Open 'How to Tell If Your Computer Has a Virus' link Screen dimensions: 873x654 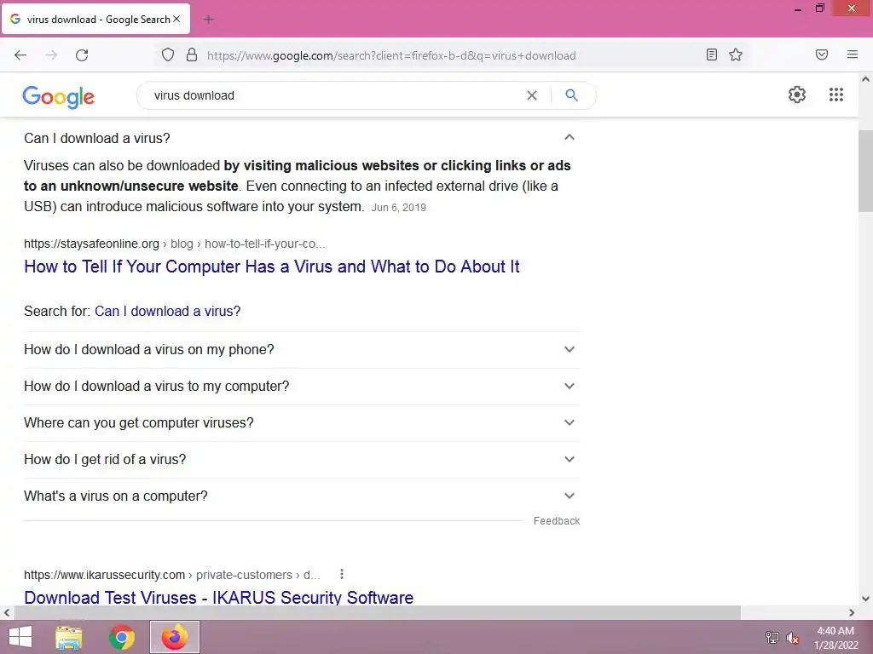[x=272, y=267]
